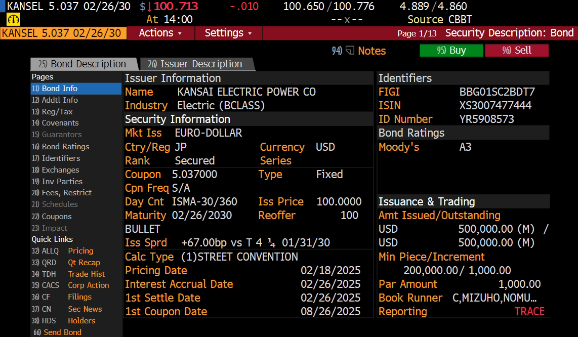
Task: Open CF Filings quick link
Action: 62,297
